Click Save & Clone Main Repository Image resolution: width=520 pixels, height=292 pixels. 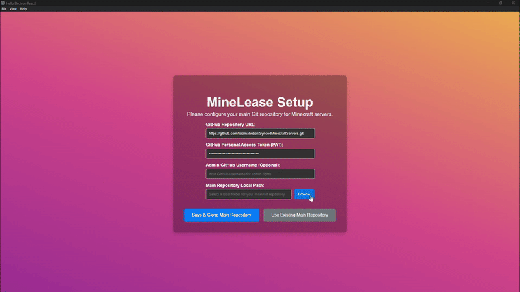click(222, 215)
